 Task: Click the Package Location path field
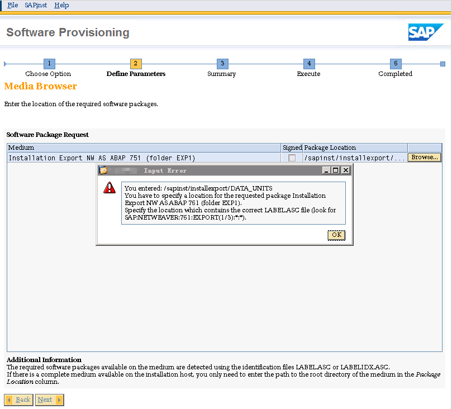(355, 158)
